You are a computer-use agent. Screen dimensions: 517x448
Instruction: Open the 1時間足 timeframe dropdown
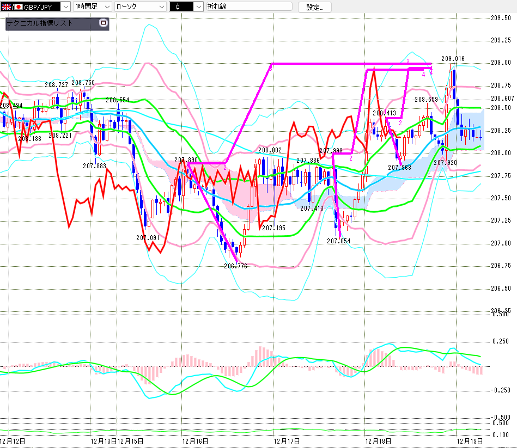[106, 7]
